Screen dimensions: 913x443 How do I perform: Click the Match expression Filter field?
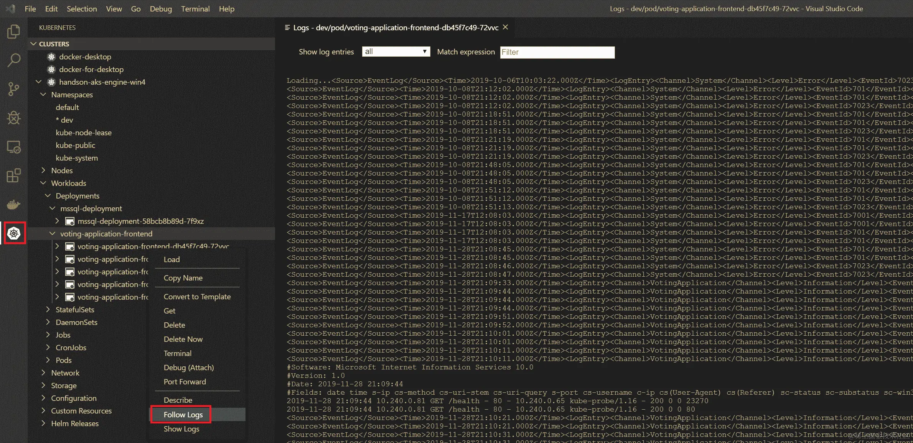pyautogui.click(x=557, y=52)
